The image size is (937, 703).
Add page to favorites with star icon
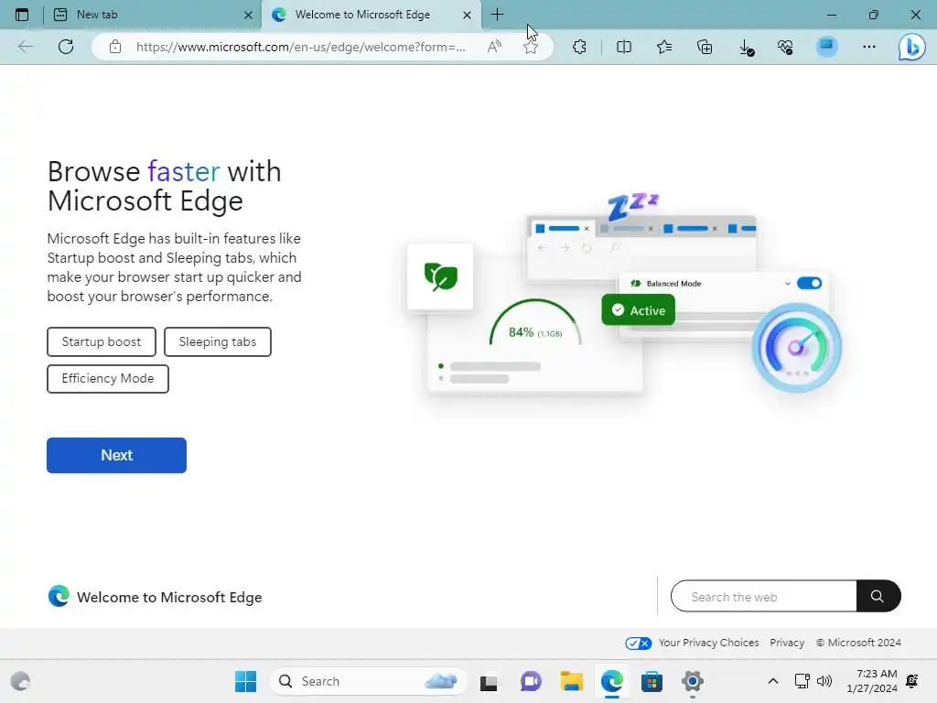531,48
